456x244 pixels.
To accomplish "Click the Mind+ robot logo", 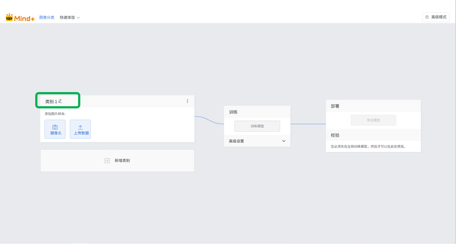I will click(9, 17).
